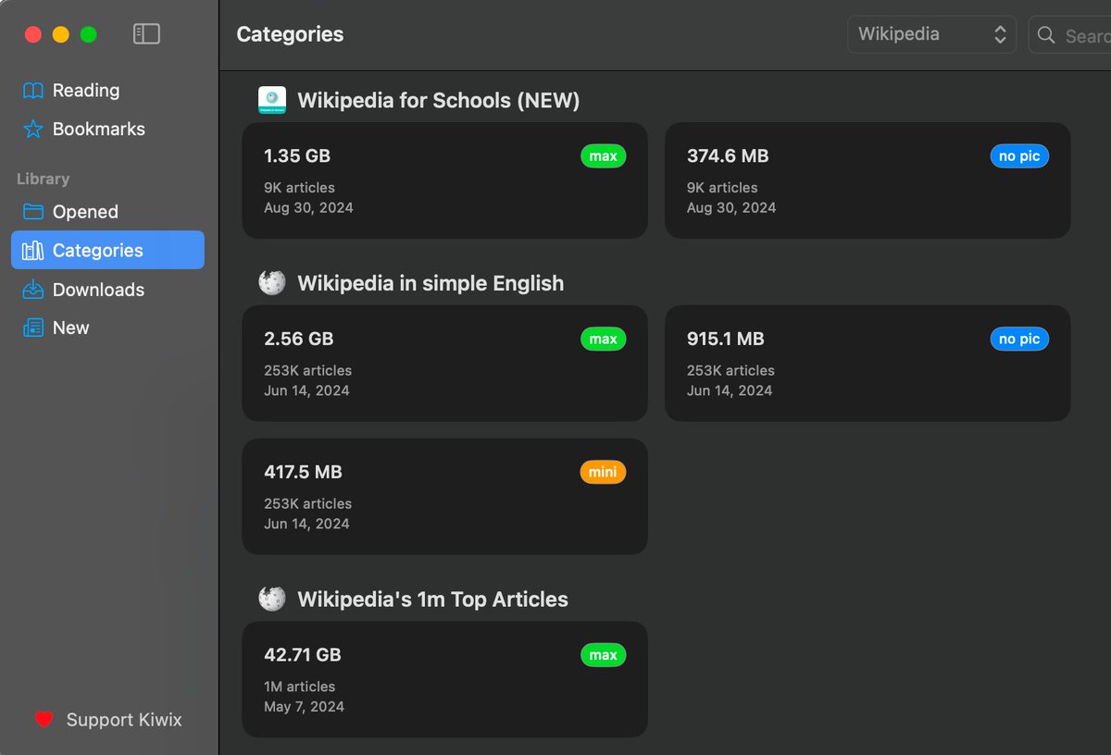The width and height of the screenshot is (1111, 755).
Task: Click Wikipedia's 1m Top Articles globe icon
Action: coord(272,599)
